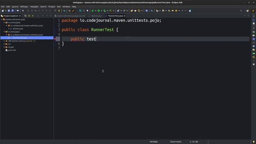Collapse the maven-unit-tests-pojo project node

(2, 20)
